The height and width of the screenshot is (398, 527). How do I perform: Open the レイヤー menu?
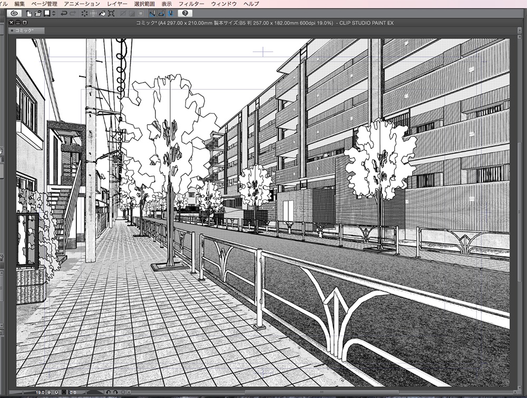[118, 3]
